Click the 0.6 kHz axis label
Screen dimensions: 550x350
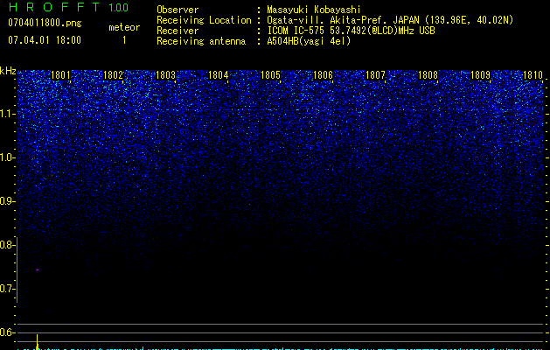[x=7, y=332]
